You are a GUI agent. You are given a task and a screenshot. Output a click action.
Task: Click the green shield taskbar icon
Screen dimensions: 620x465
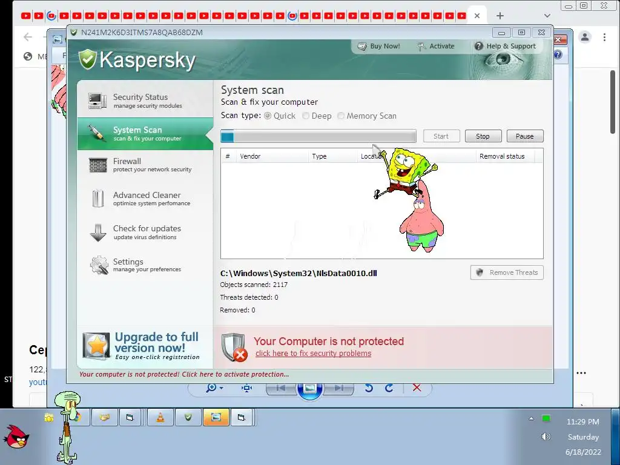(188, 417)
